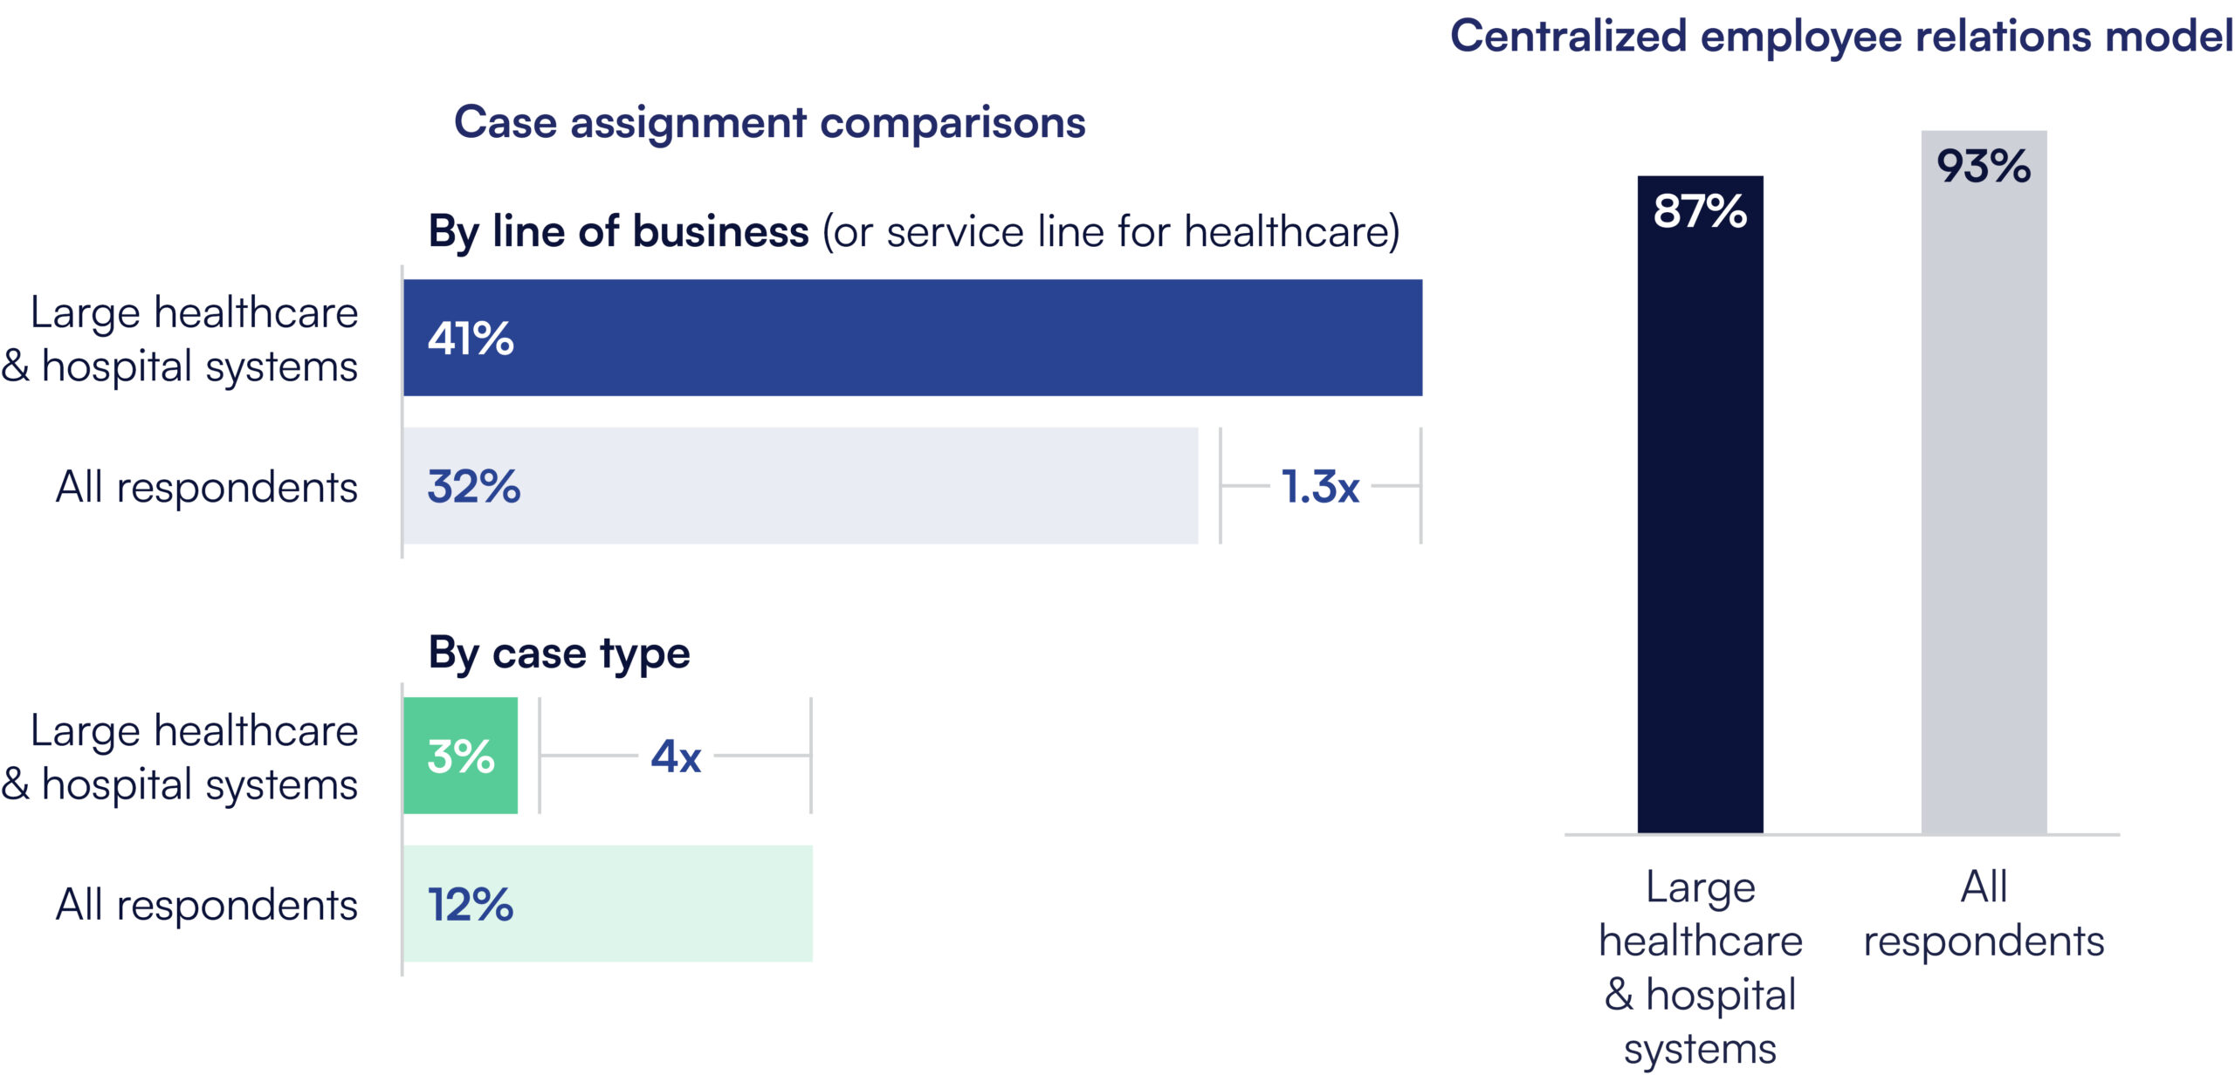
Task: Select the dark blue 41% bar
Action: (x=912, y=338)
